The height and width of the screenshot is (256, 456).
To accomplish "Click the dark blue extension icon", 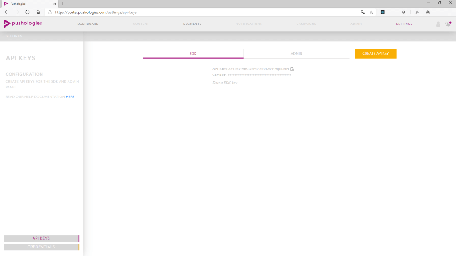I will (383, 12).
